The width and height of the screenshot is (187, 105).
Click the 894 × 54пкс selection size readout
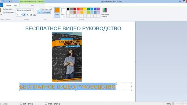coord(28,104)
